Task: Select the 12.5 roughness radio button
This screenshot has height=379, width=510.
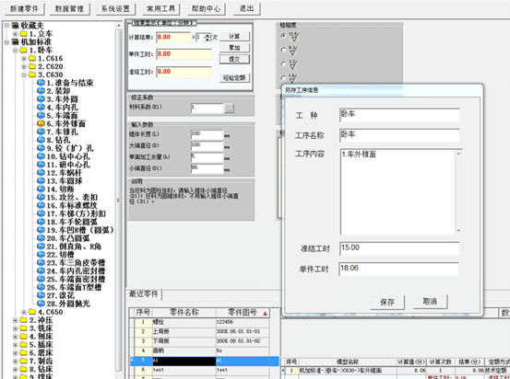Action: click(x=283, y=35)
